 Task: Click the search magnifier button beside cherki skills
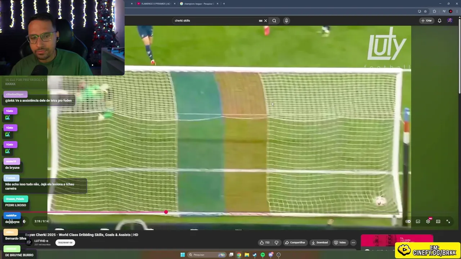coord(274,21)
